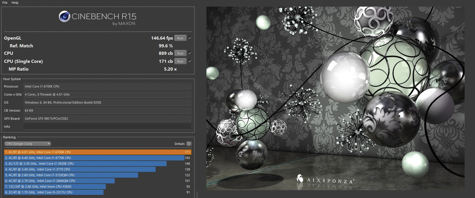Run the OpenGL benchmark
475x198 pixels.
point(180,38)
